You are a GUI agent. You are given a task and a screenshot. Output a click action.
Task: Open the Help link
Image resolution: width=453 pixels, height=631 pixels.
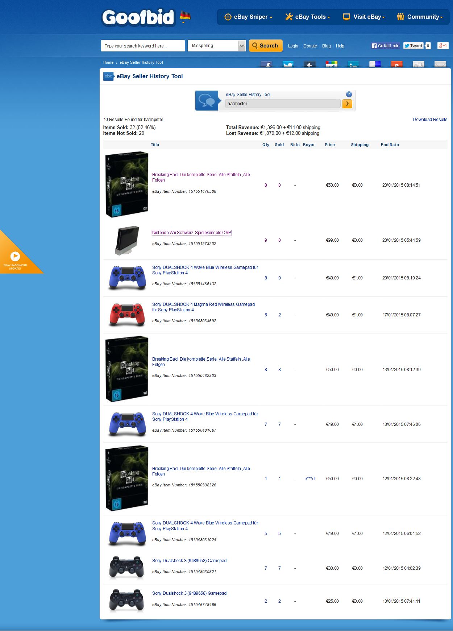340,46
